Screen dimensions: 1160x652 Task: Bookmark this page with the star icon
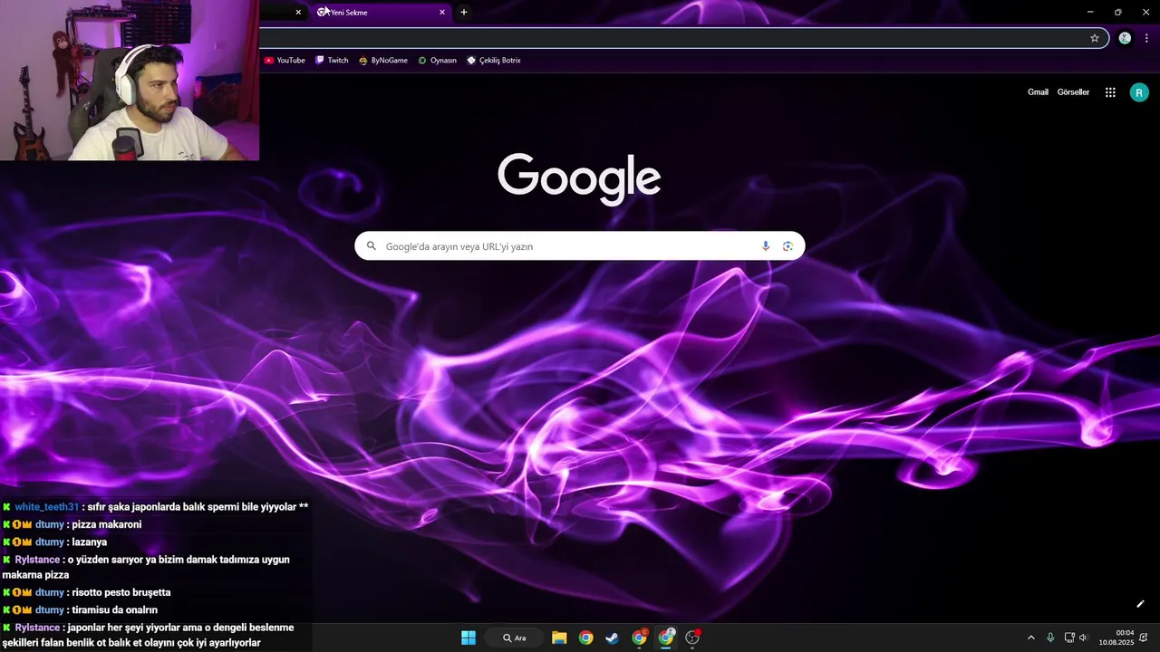1095,38
